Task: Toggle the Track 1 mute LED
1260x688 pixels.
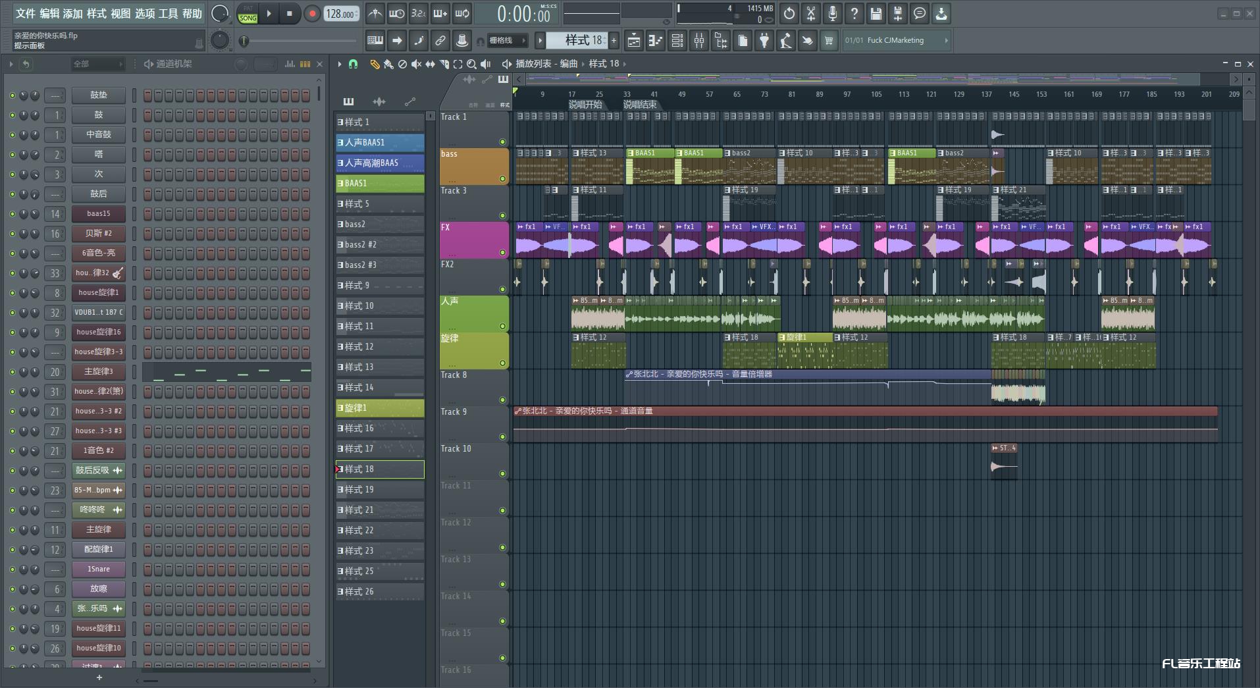Action: (502, 142)
